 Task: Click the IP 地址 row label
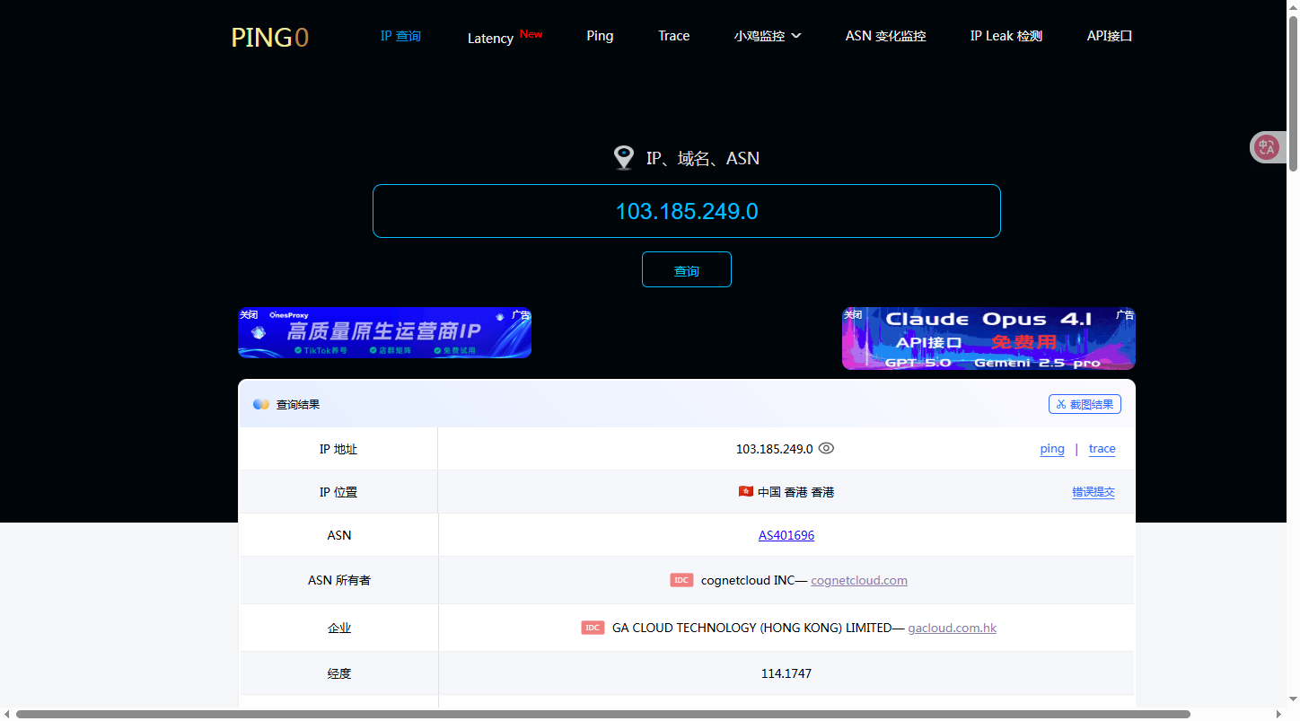(338, 449)
